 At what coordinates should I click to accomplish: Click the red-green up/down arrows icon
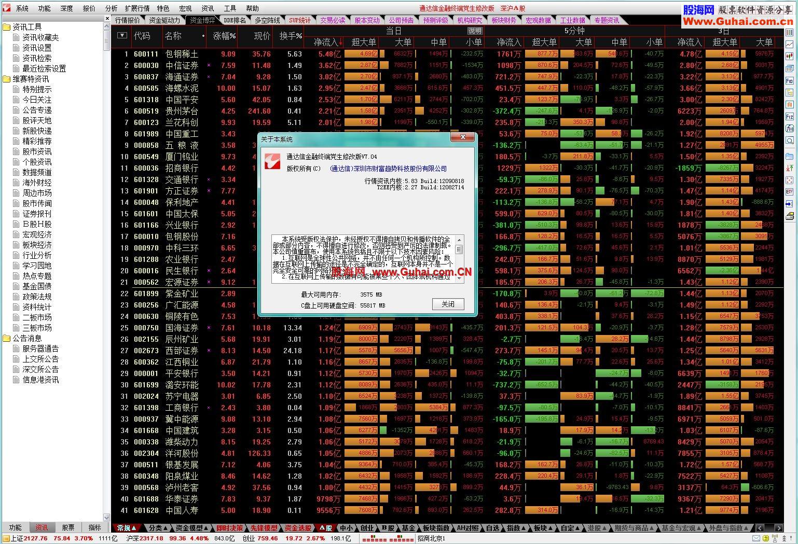click(x=790, y=168)
